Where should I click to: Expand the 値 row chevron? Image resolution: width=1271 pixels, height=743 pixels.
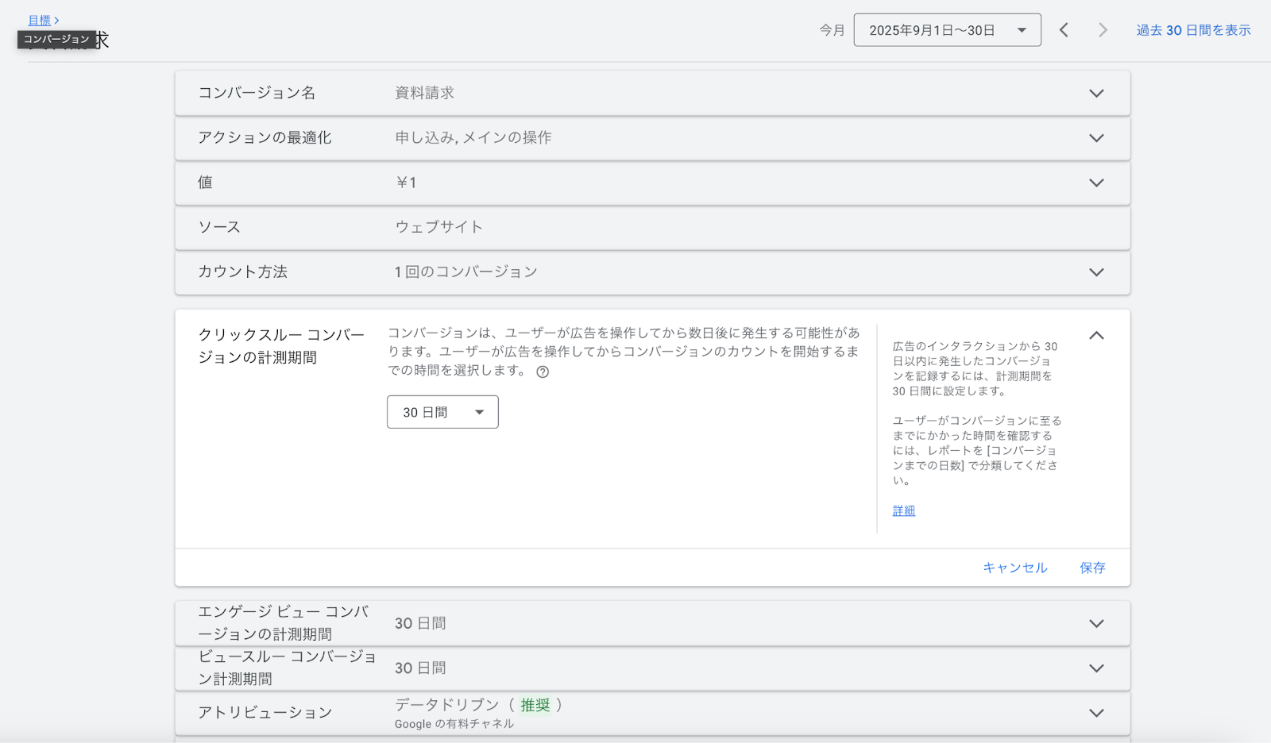(x=1096, y=183)
